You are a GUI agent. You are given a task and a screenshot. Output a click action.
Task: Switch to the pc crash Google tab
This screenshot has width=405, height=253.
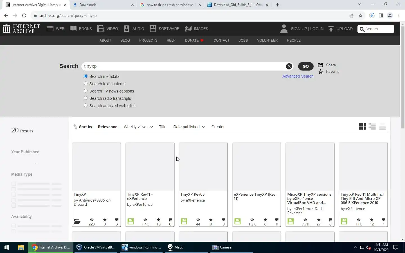click(x=170, y=5)
